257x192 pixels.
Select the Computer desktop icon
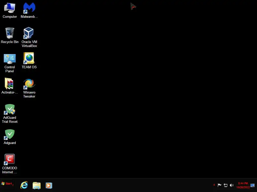coord(10,10)
